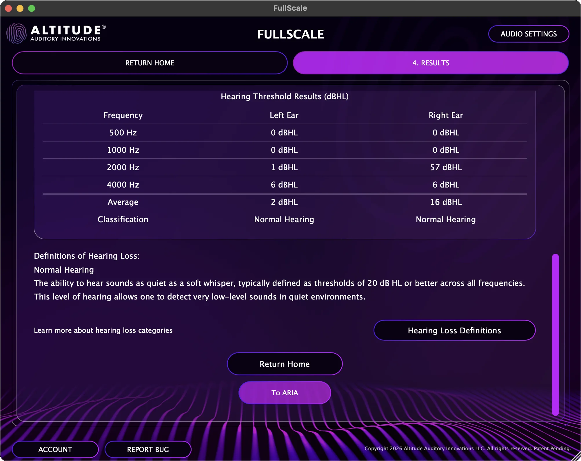Minimize the FullScale window
581x461 pixels.
pyautogui.click(x=20, y=8)
